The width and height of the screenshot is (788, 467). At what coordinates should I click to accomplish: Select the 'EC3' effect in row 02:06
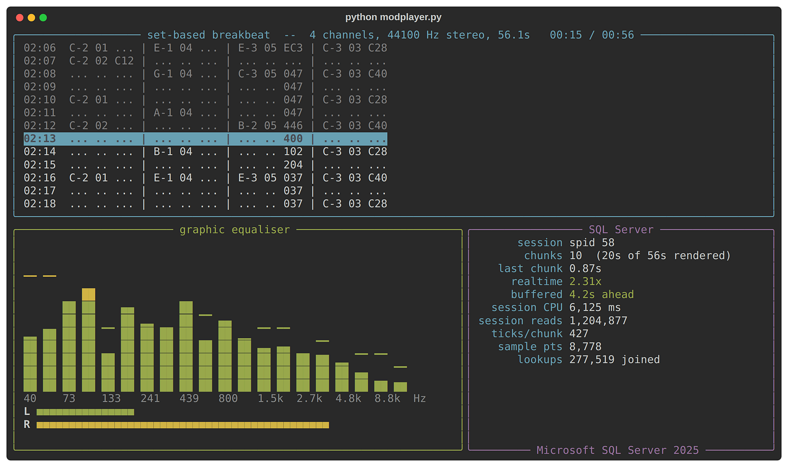tap(293, 48)
